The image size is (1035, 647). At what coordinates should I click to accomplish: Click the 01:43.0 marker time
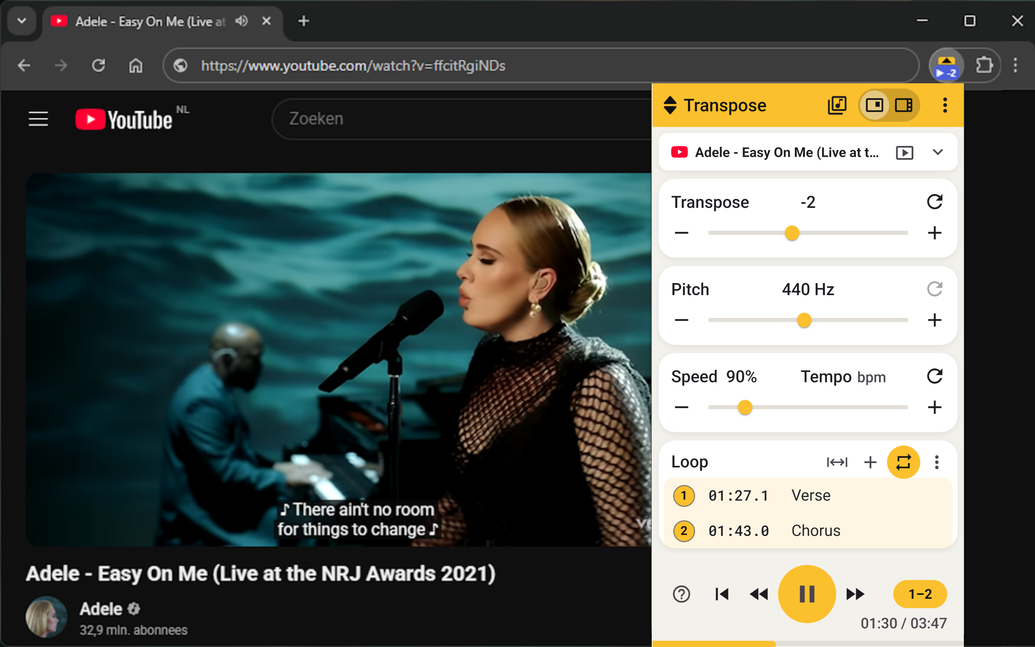pyautogui.click(x=738, y=531)
